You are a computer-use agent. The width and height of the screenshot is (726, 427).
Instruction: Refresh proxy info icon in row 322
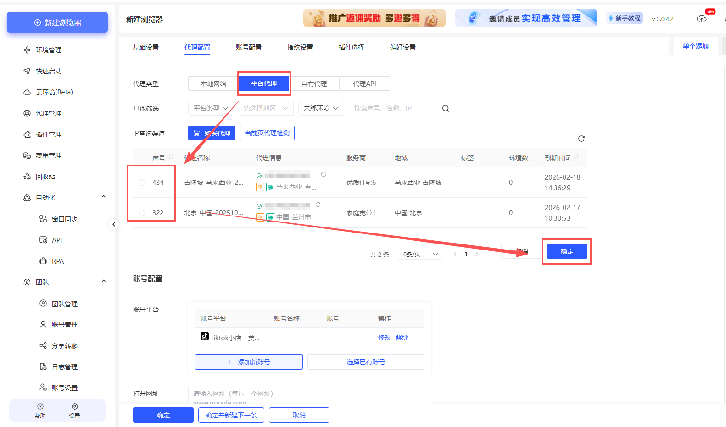tap(318, 205)
